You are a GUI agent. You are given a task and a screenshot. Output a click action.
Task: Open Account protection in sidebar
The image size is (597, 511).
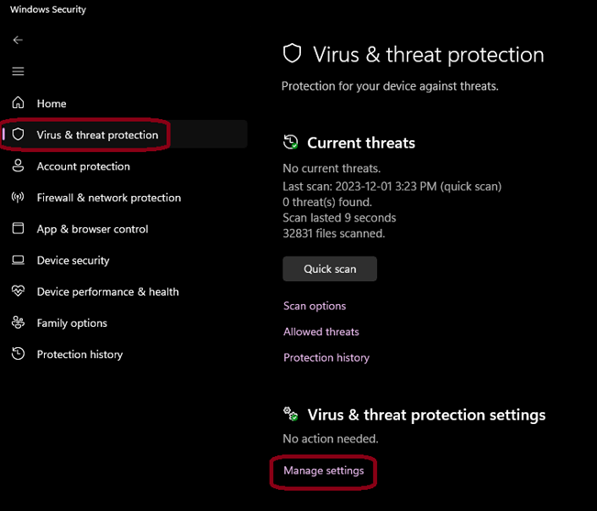click(x=83, y=167)
